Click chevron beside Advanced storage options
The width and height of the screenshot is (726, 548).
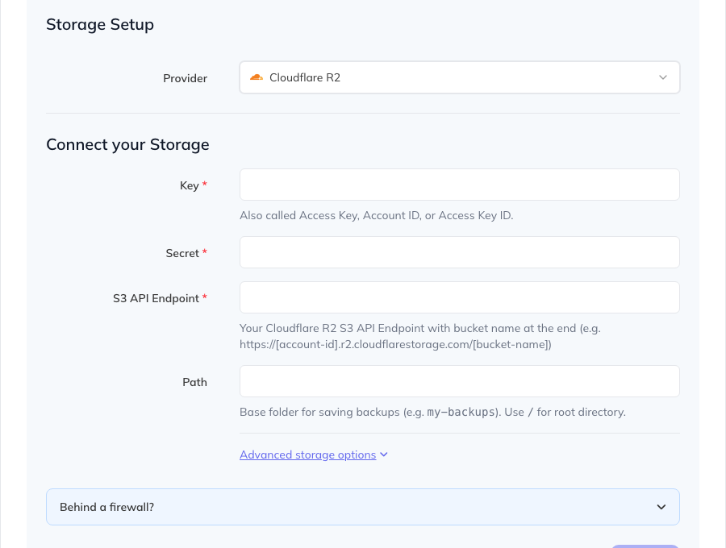384,455
